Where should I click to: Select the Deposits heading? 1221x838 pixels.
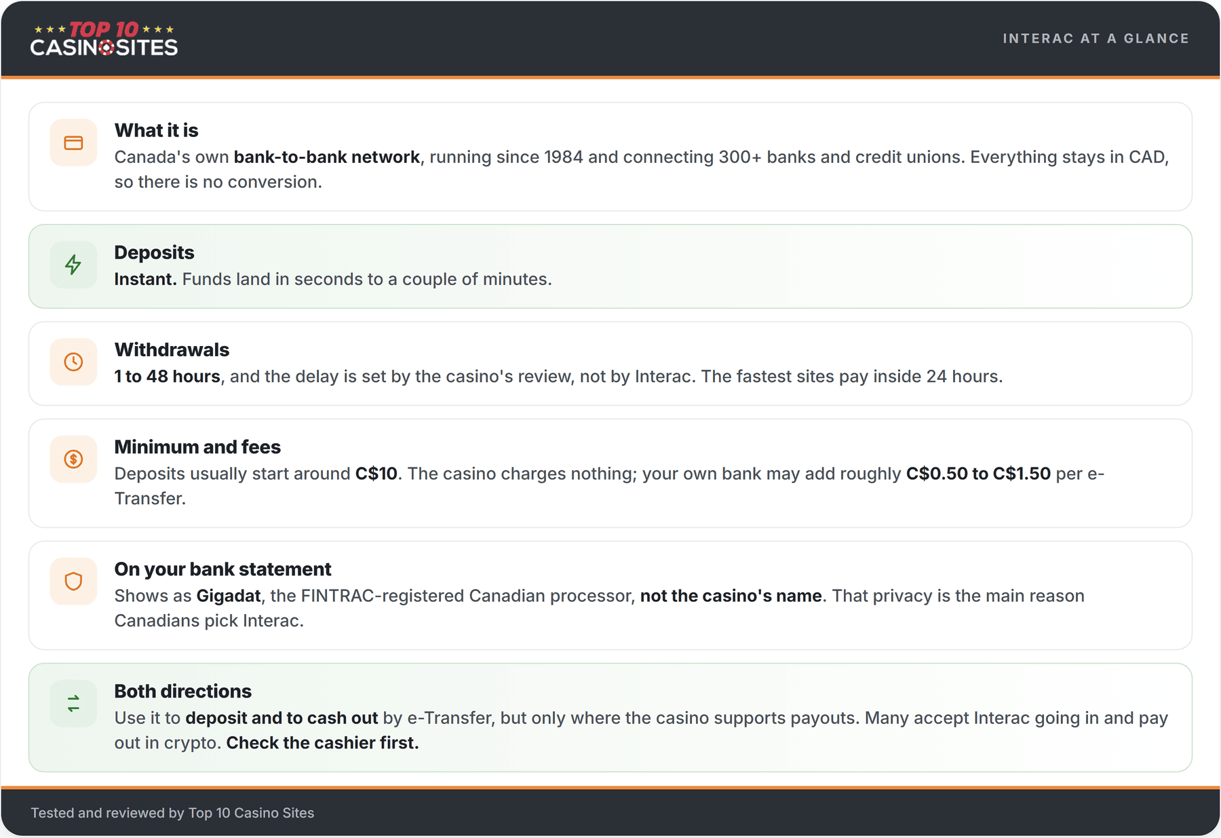pos(154,252)
